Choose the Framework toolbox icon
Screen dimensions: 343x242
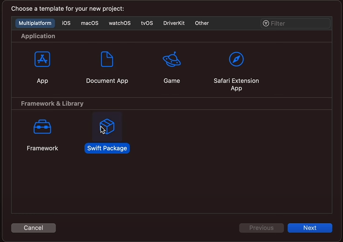(x=42, y=127)
